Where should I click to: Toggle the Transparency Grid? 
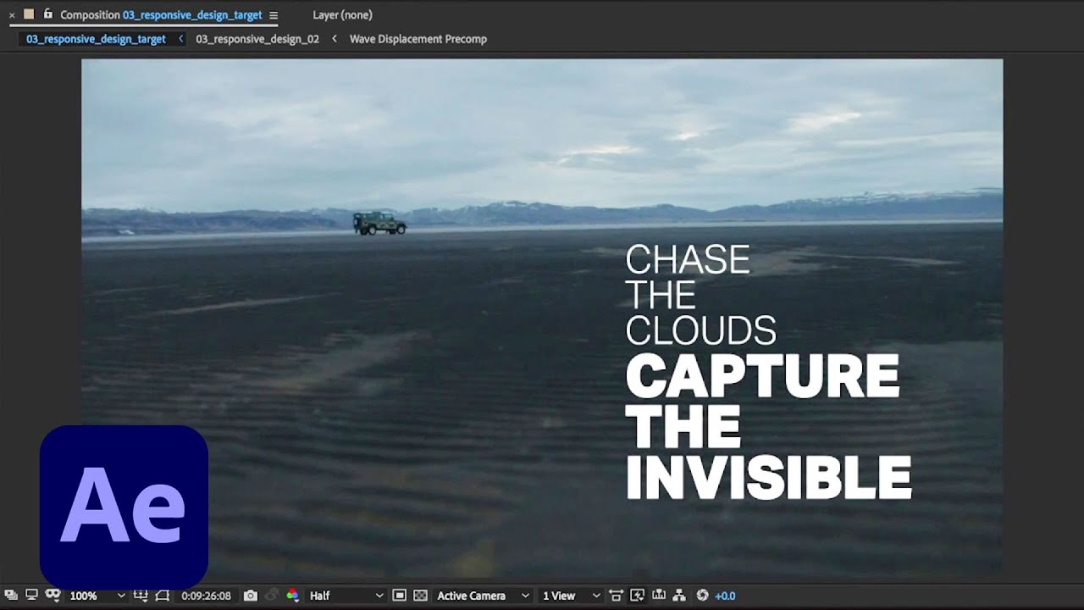tap(420, 596)
